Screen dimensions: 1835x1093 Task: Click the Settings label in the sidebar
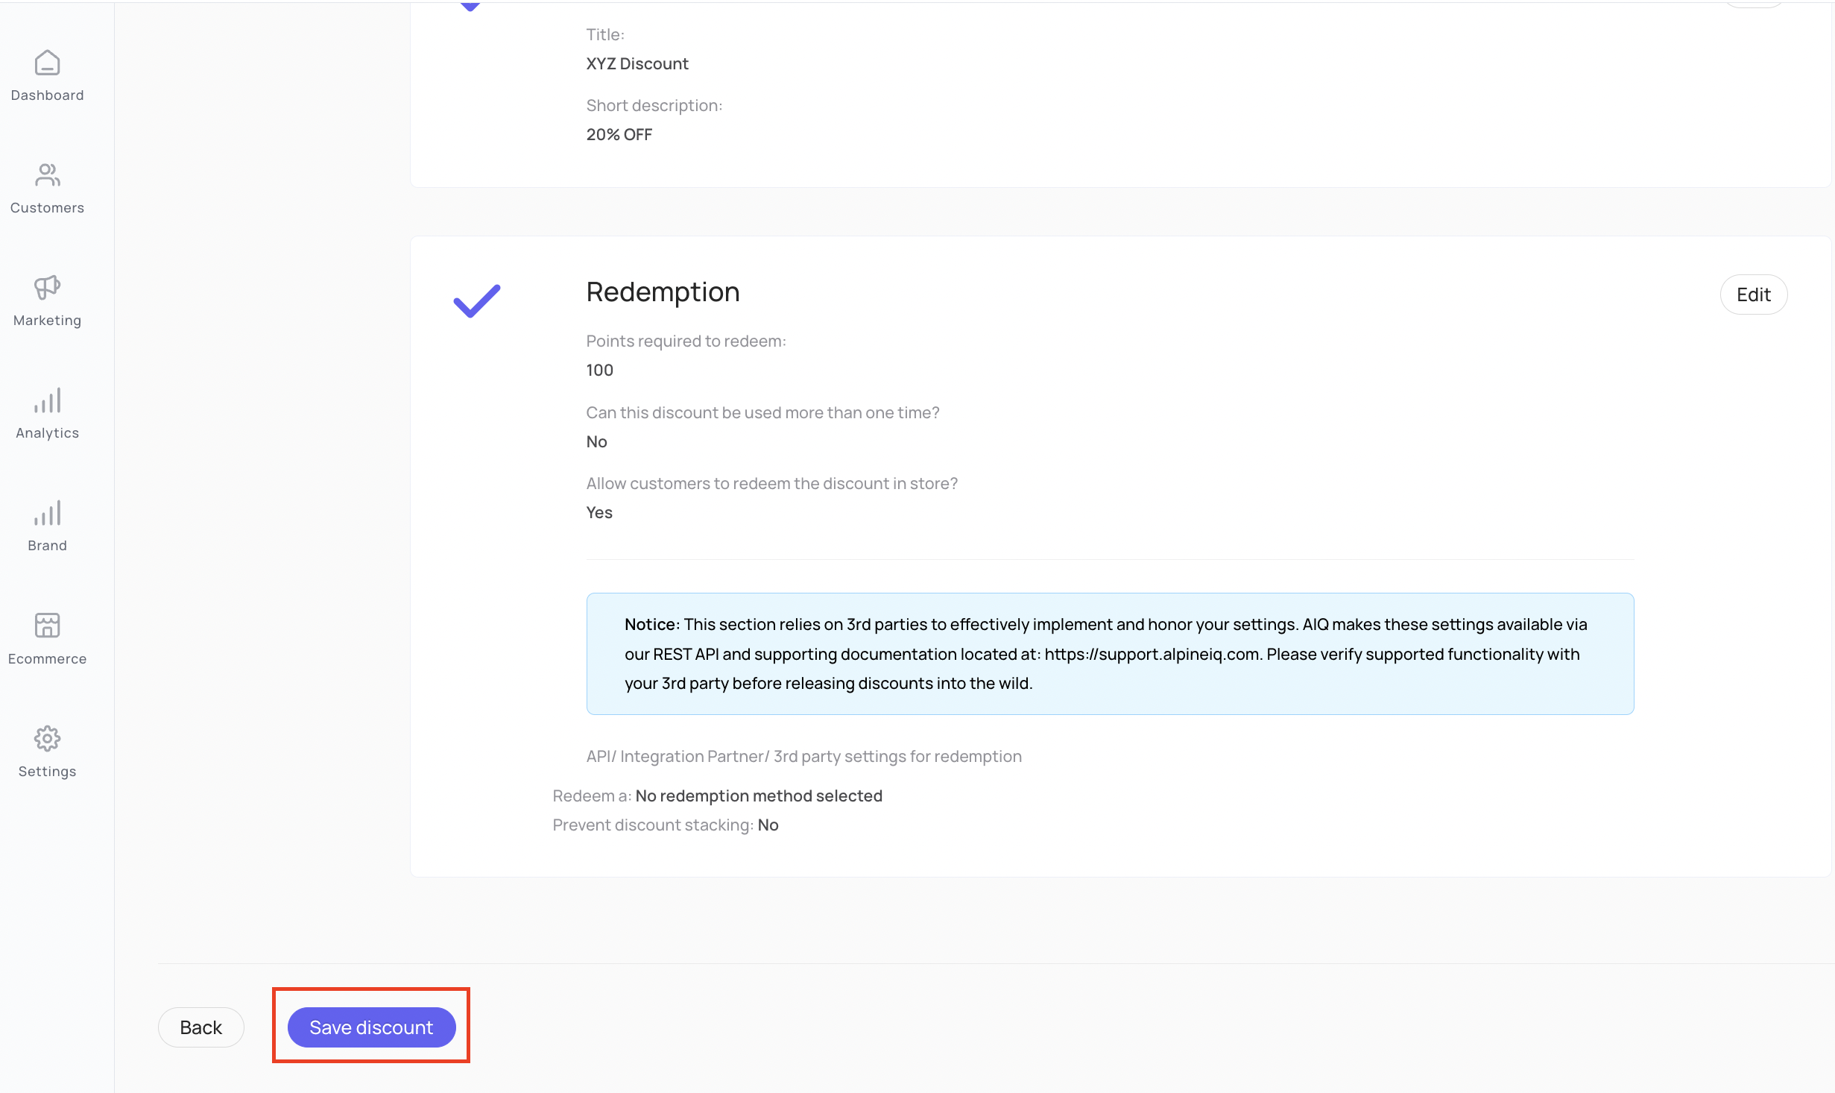[x=47, y=772]
